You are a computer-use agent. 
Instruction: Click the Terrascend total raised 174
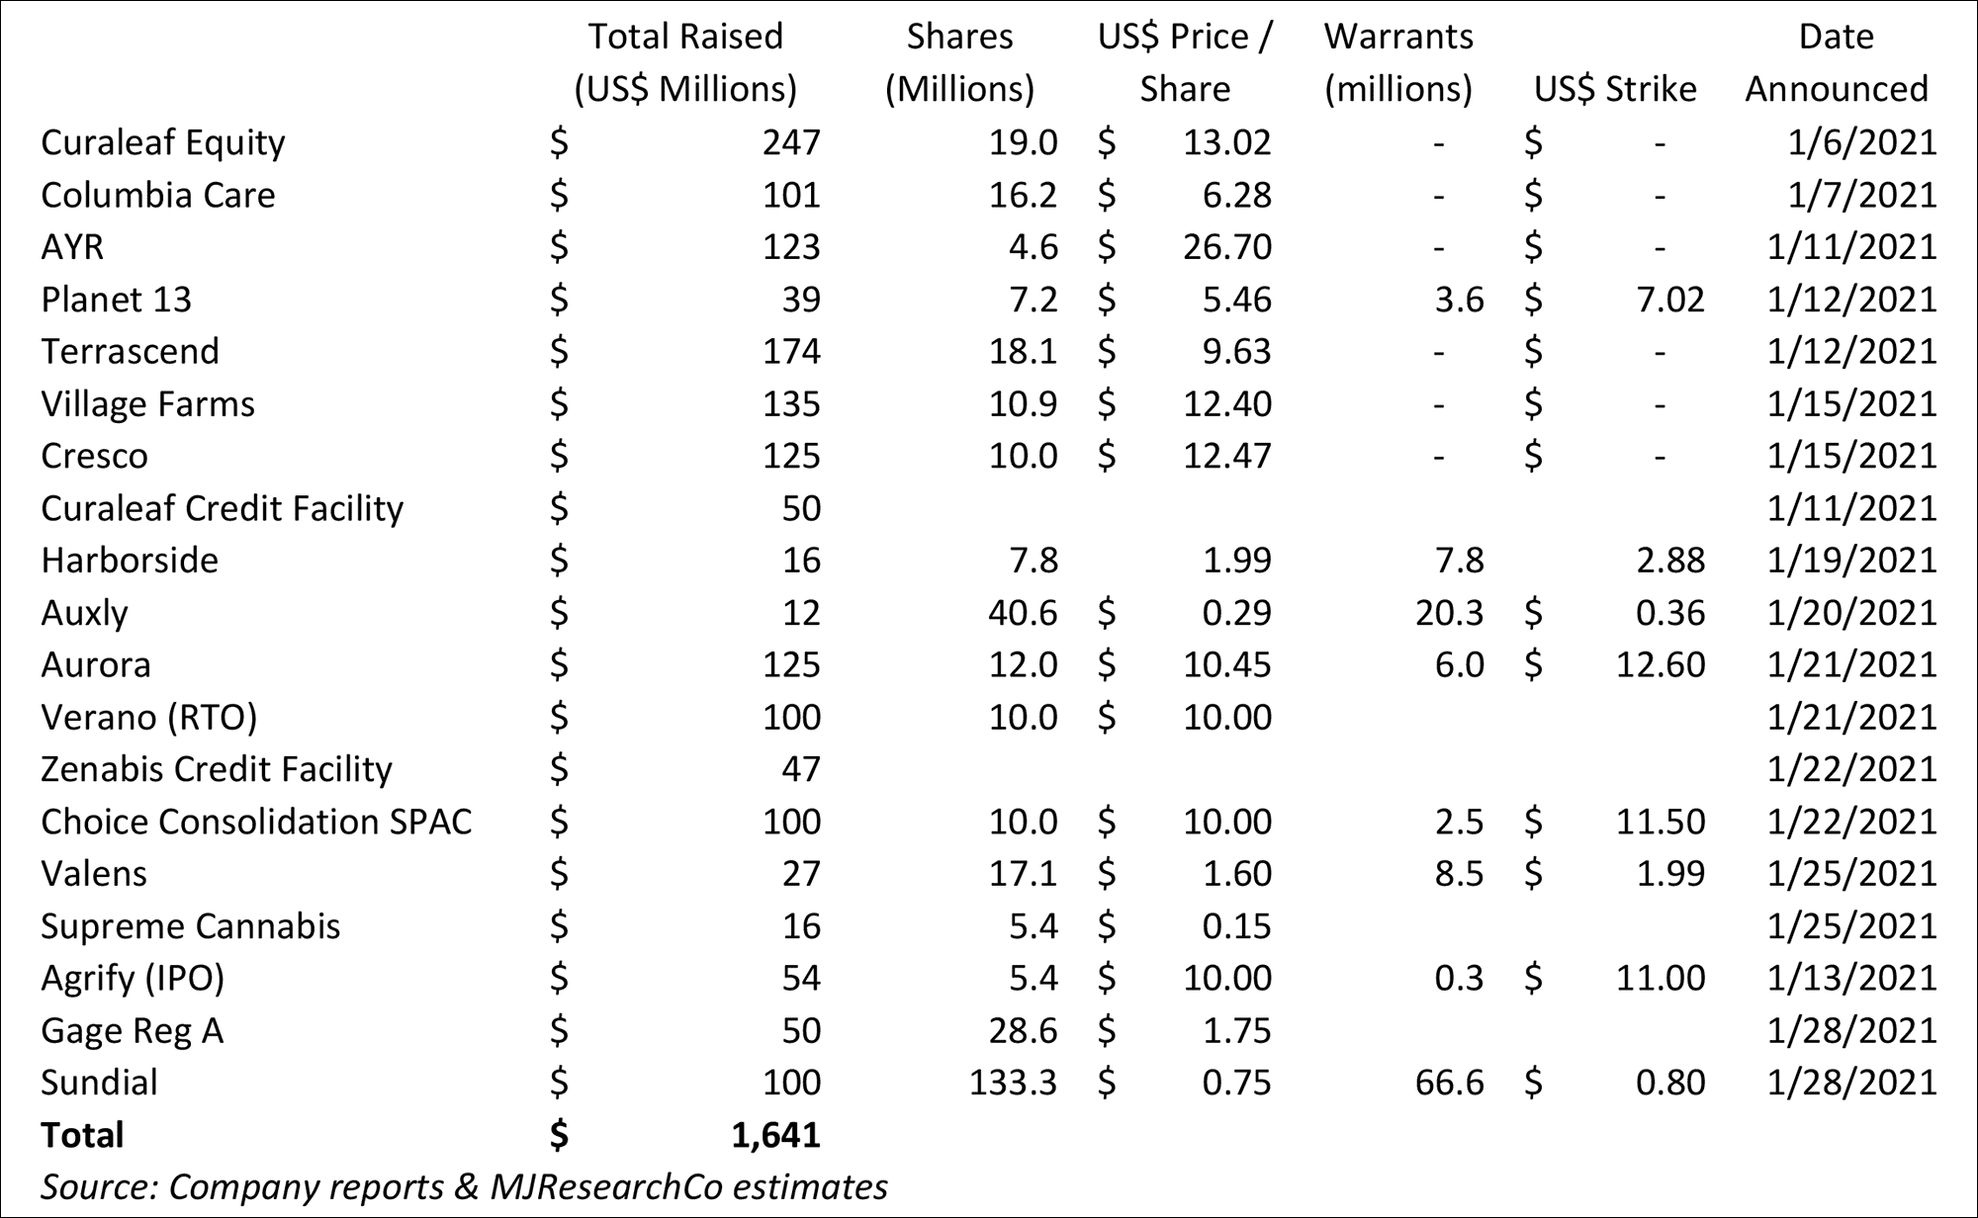pyautogui.click(x=791, y=352)
